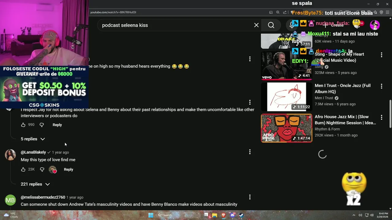Open File Explorer from the taskbar
Viewport: 392px width, 220px height.
tap(215, 215)
